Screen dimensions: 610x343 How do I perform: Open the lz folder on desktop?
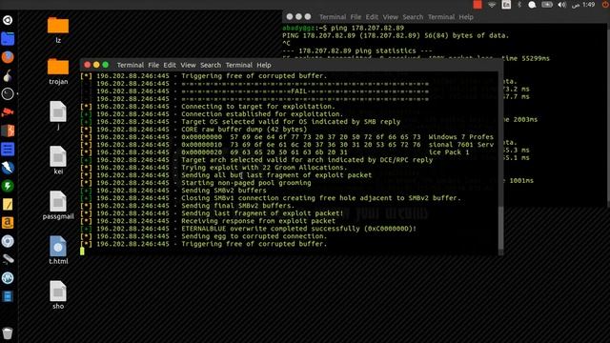coord(58,30)
